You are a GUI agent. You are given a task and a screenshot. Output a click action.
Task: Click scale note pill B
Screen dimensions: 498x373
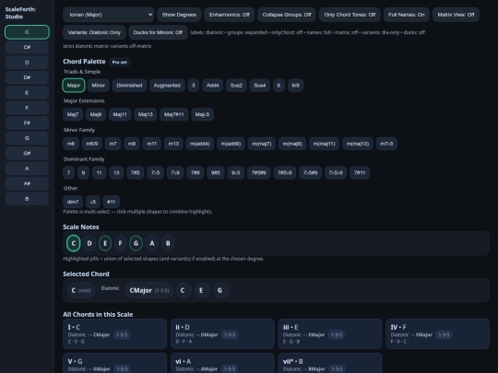[168, 243]
